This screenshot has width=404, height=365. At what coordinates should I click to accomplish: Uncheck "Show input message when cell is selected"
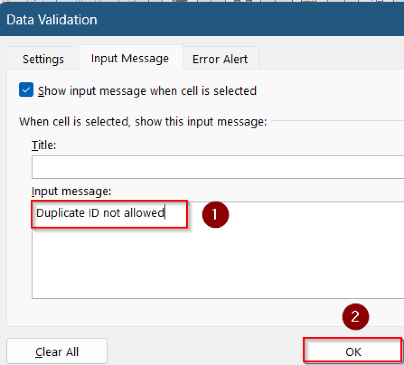26,90
